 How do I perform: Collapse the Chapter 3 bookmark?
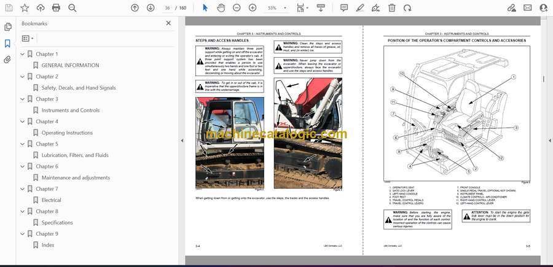click(23, 99)
